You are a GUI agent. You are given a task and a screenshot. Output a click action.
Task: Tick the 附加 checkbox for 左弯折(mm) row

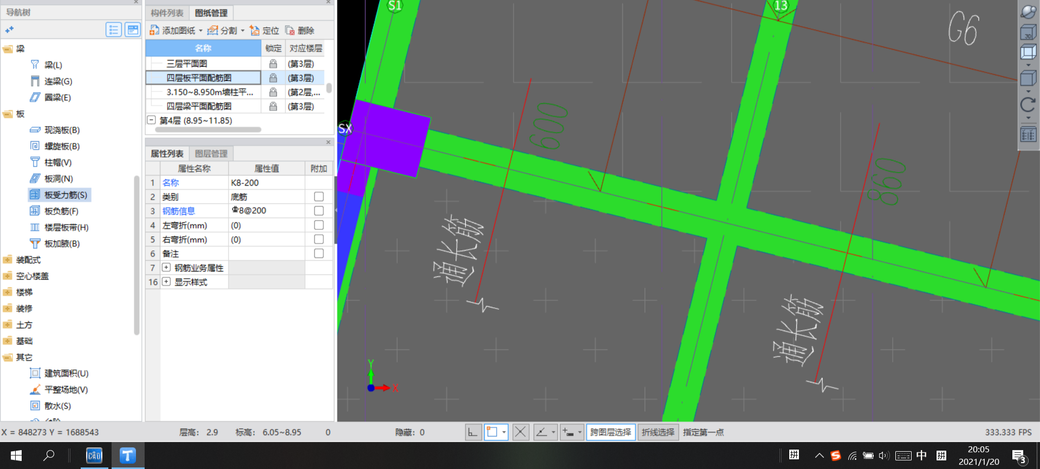tap(319, 225)
